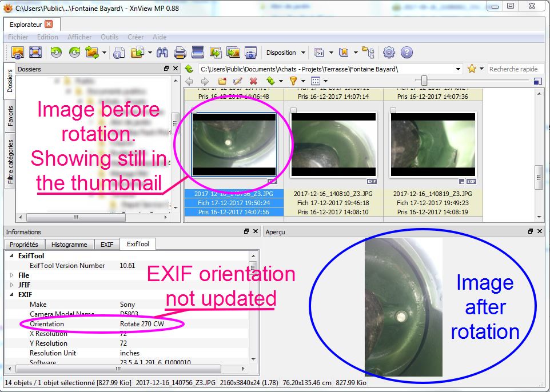
Task: Click the screen capture camera icon
Action: (250, 53)
